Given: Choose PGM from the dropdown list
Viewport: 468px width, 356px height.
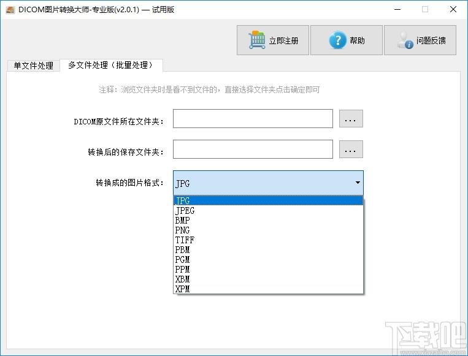Looking at the screenshot, I should [x=268, y=260].
